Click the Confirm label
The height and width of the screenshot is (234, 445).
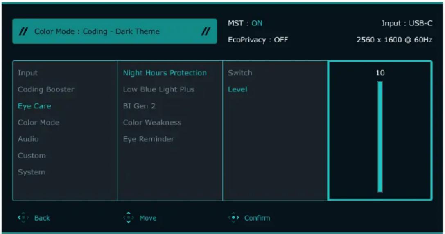coord(257,218)
